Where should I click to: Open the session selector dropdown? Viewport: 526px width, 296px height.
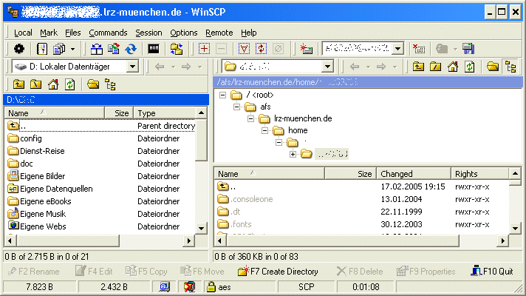pyautogui.click(x=398, y=49)
